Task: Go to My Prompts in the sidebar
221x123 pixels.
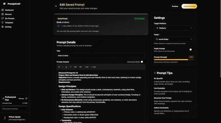Action: click(9, 18)
